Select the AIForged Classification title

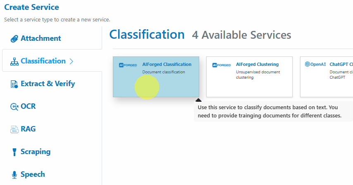tap(167, 64)
